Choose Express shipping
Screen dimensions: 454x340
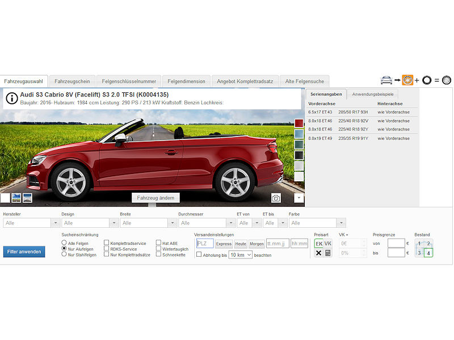click(x=224, y=244)
